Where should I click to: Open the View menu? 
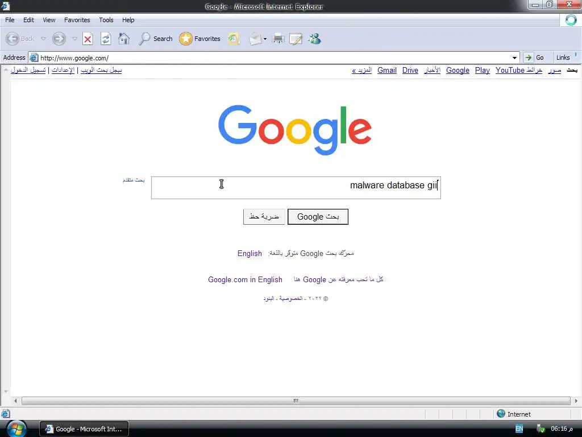(49, 20)
